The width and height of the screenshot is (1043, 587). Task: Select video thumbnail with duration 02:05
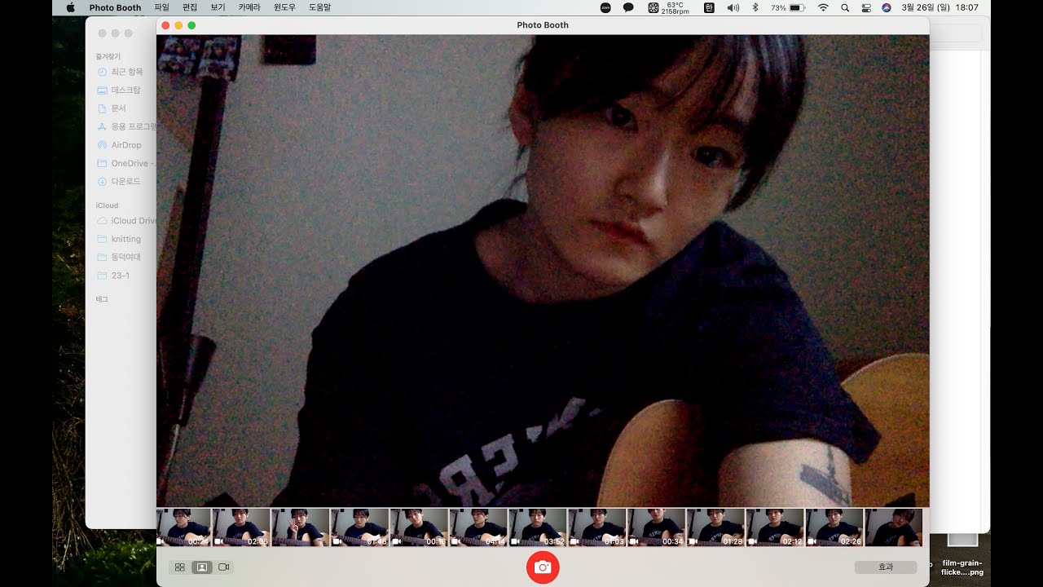click(x=242, y=527)
